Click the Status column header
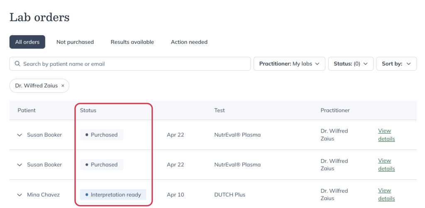425x208 pixels. (88, 110)
